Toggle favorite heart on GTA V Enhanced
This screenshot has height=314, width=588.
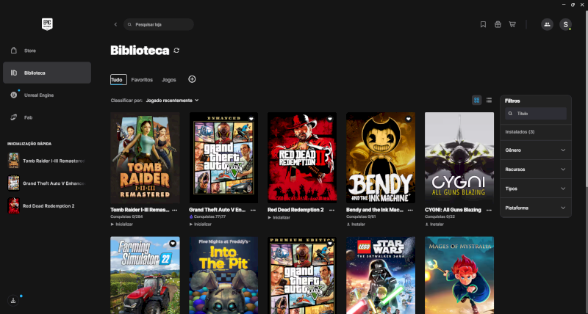point(251,119)
